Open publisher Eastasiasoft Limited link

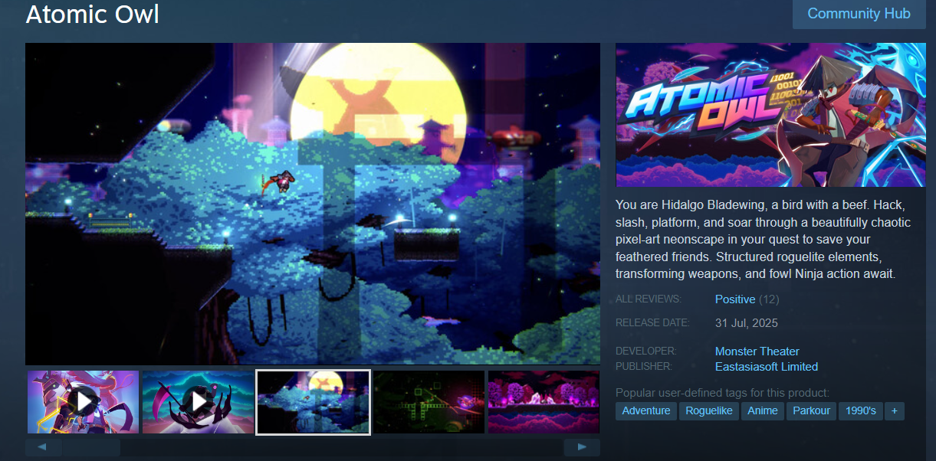click(767, 367)
